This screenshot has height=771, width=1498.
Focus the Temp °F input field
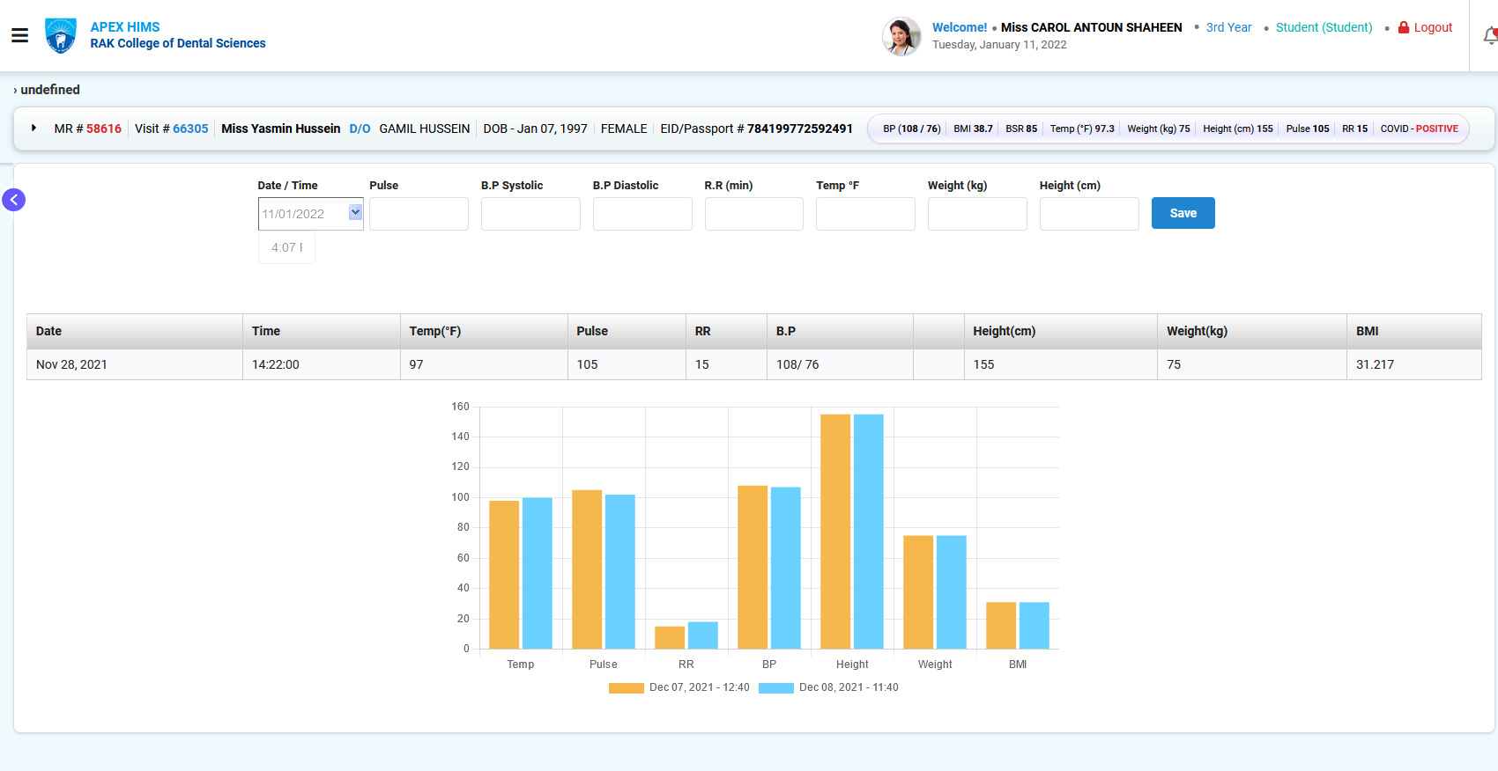(865, 214)
